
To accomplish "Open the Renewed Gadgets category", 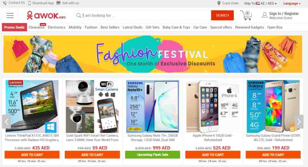I will pyautogui.click(x=250, y=27).
